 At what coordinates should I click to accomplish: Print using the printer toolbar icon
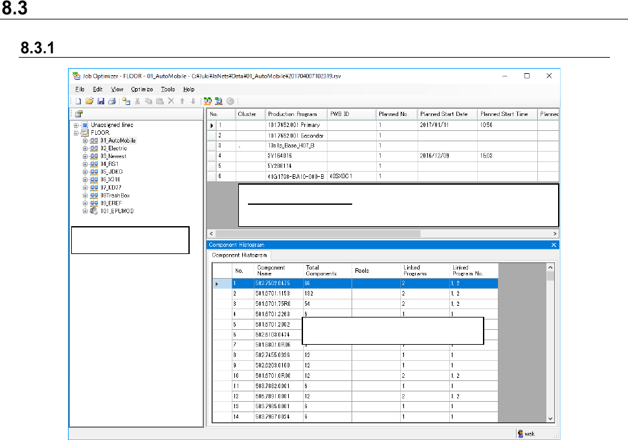pyautogui.click(x=111, y=101)
